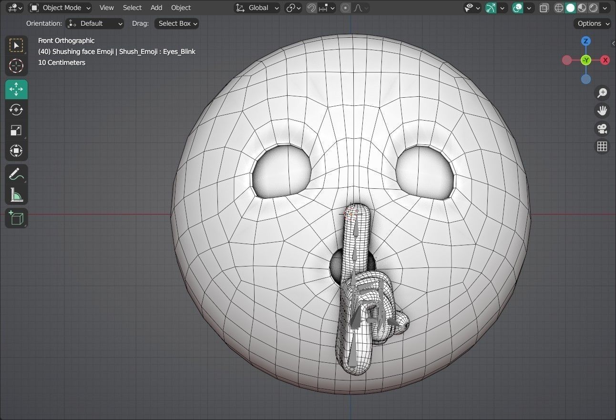Open the View menu

106,8
